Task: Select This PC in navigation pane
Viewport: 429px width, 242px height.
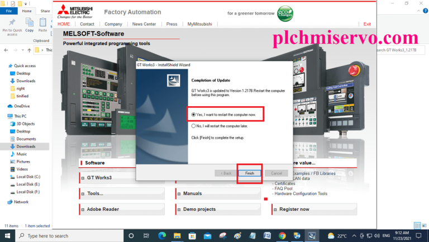Action: 17,116
